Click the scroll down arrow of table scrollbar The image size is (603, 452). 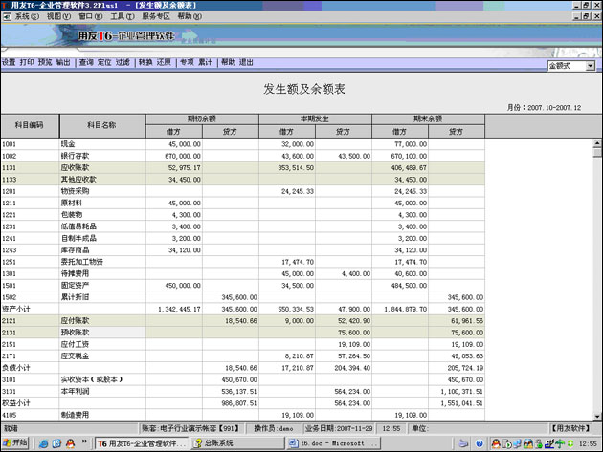pos(597,416)
